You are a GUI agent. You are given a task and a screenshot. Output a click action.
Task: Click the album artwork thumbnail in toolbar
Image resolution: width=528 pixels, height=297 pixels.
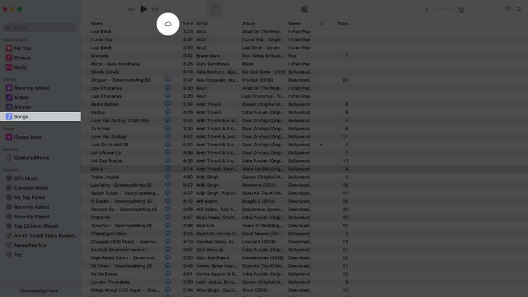[214, 9]
